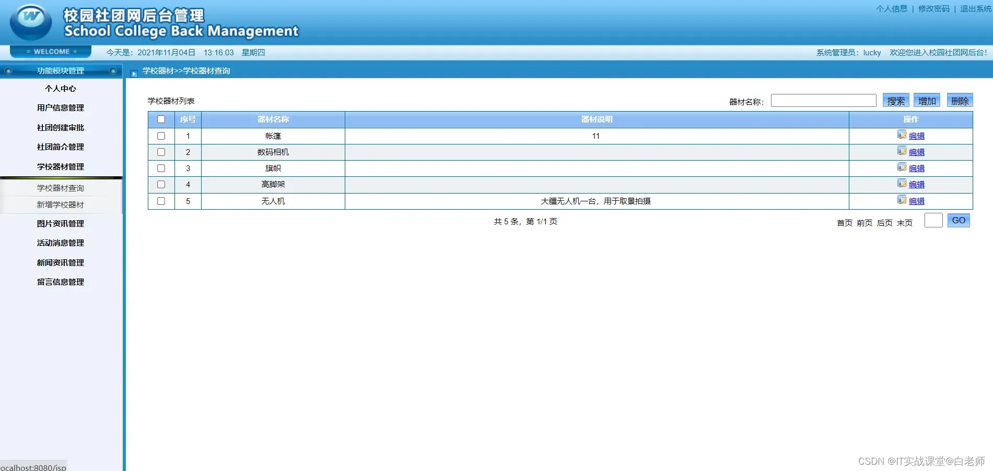Go to 前页 previous page
993x471 pixels.
(865, 223)
